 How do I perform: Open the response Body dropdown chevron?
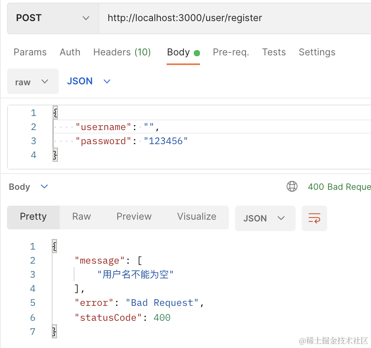point(44,187)
